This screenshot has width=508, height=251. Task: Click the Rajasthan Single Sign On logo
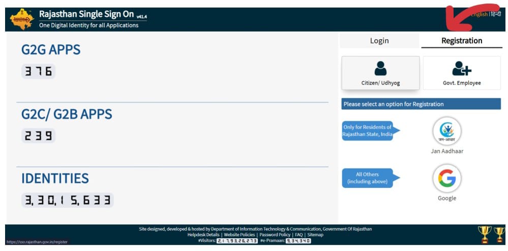[x=22, y=19]
